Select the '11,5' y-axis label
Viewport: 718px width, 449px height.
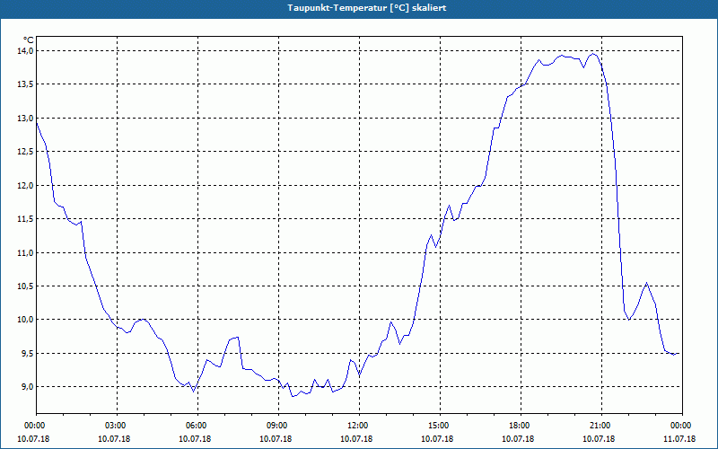click(x=26, y=219)
